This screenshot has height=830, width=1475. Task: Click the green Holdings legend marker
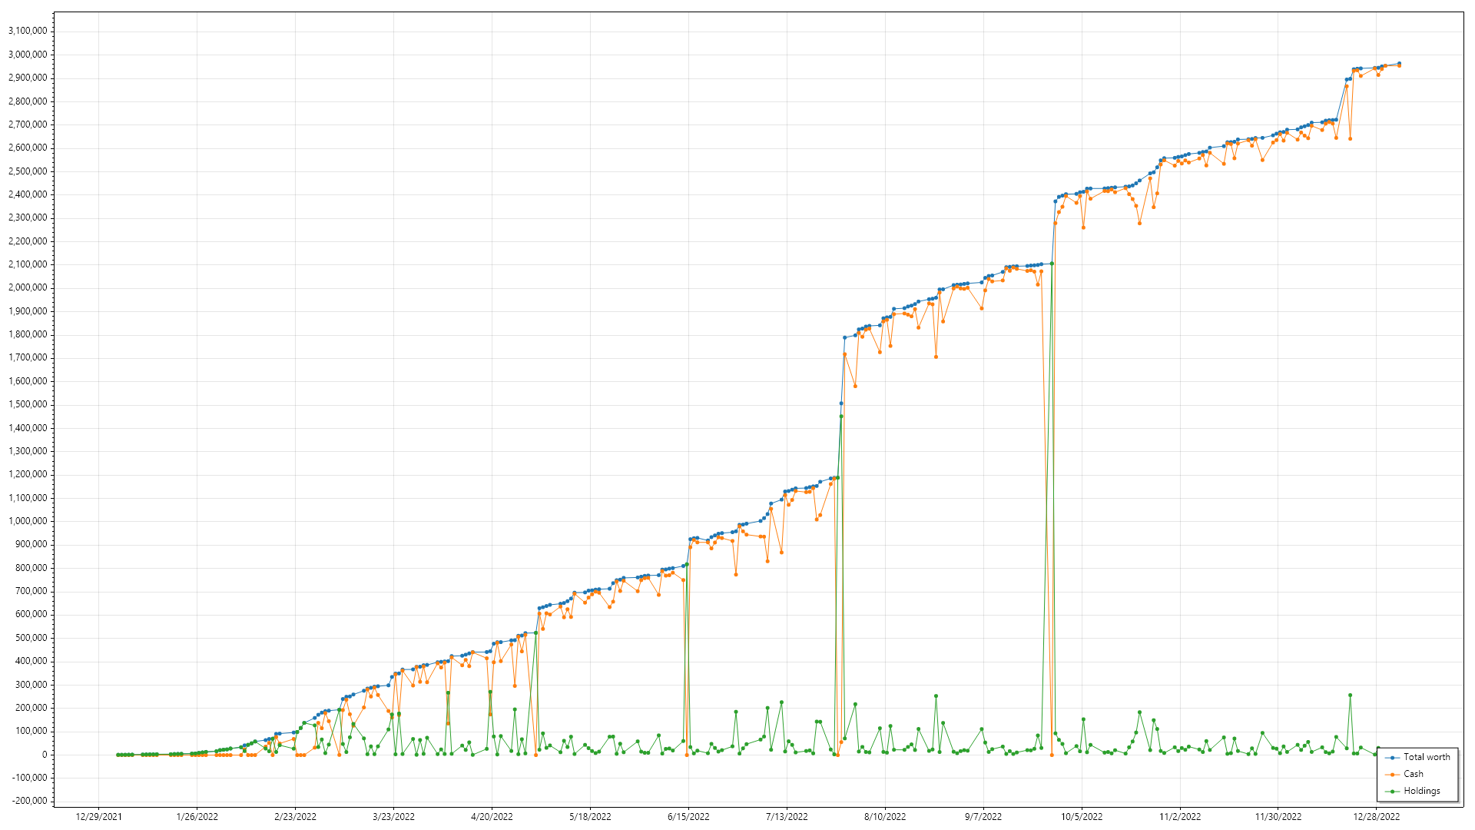[x=1392, y=792]
